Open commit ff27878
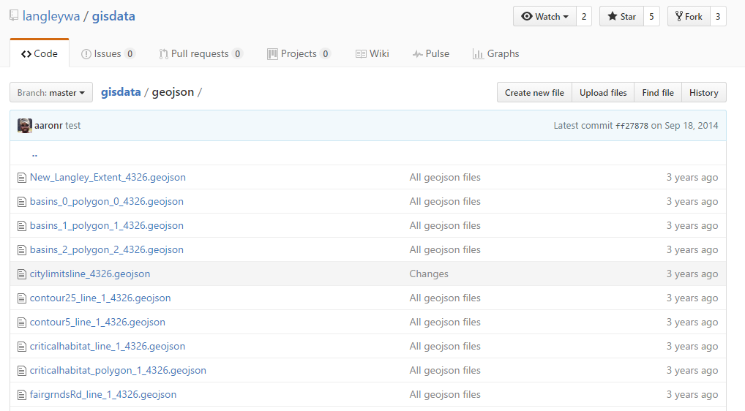The height and width of the screenshot is (411, 745). pyautogui.click(x=632, y=126)
